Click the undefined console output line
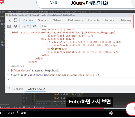135x118 pixels. click(x=17, y=66)
